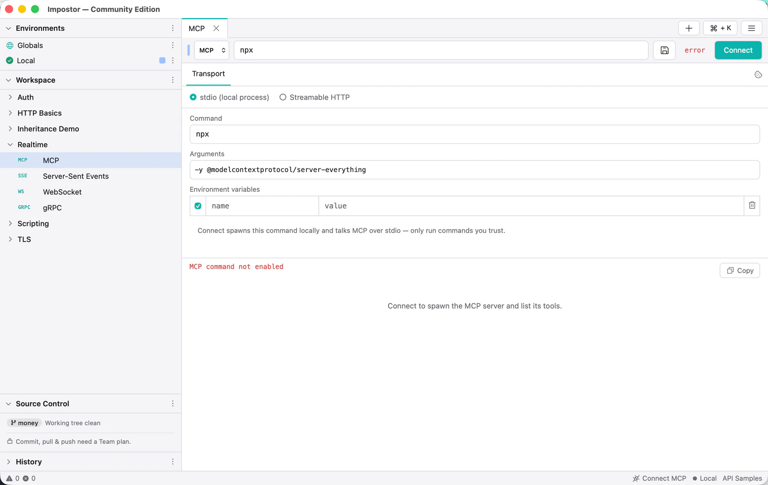This screenshot has width=768, height=485.
Task: Expand the Auth folder
Action: pos(10,97)
